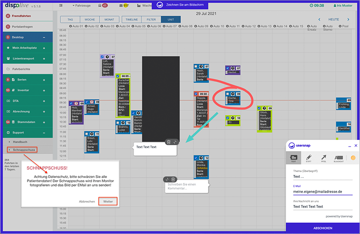
Task: Toggle checkbox on Braun, Lulu appointment
Action: coord(87,134)
